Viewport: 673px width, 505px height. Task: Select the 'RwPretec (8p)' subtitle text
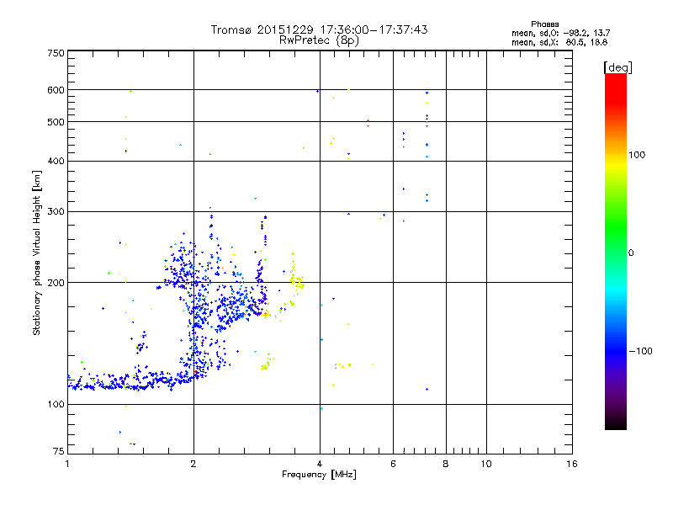pos(319,40)
